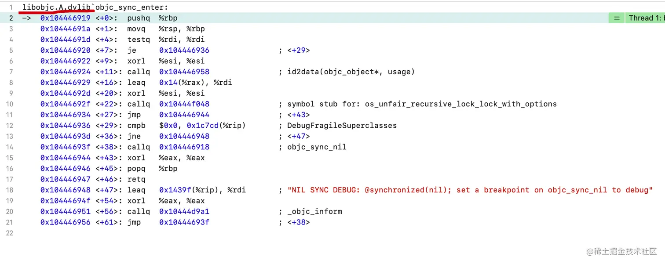
Task: Follow the jump target 0x104446936 on line 5
Action: (184, 50)
